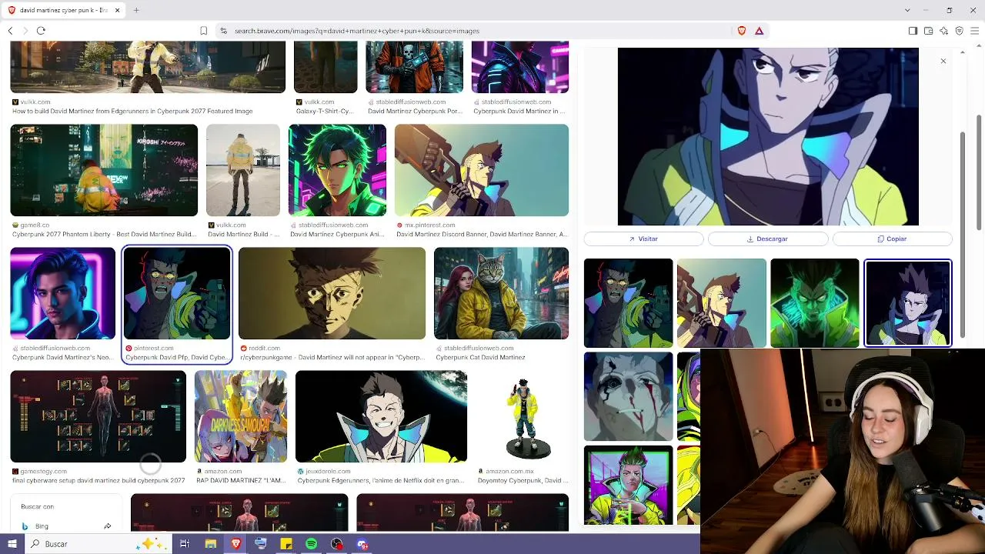This screenshot has width=985, height=554.
Task: Open site settings icon beside the URL
Action: [x=223, y=31]
